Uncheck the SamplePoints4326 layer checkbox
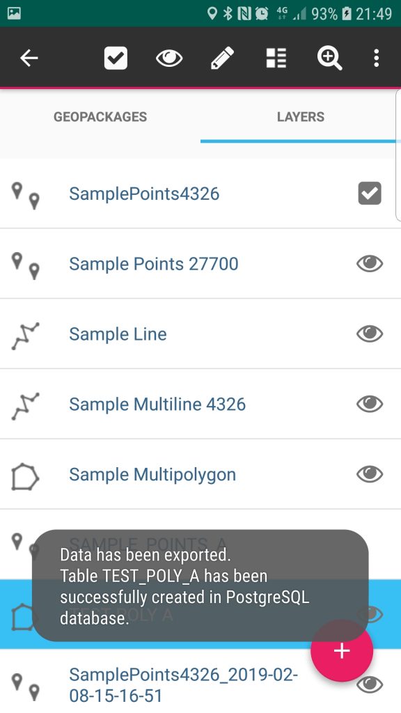401x713 pixels. [370, 194]
